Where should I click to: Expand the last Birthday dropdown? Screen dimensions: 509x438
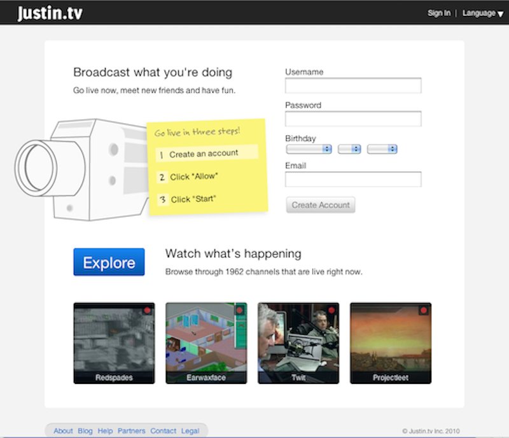[x=382, y=149]
